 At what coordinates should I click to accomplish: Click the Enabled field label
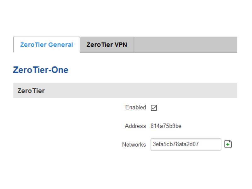[x=135, y=107]
